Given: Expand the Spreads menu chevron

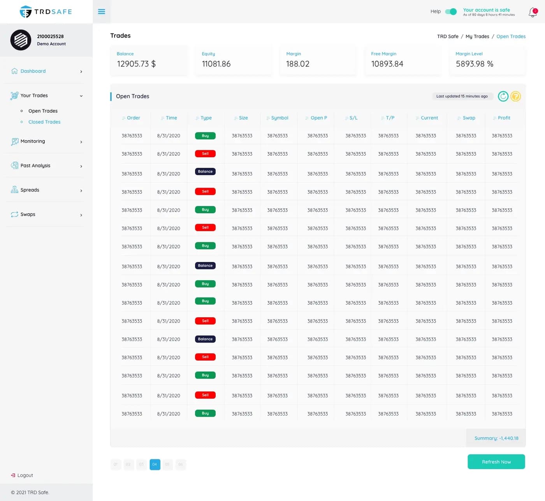Looking at the screenshot, I should pos(81,191).
